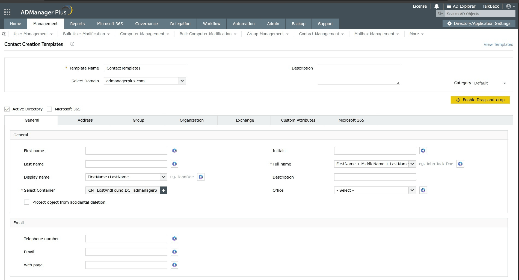The height and width of the screenshot is (280, 519).
Task: Open the naming format options for First name
Action: coord(174,150)
